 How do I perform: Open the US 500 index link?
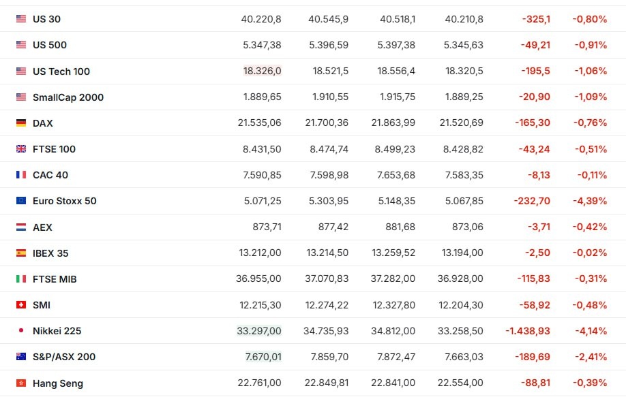50,45
